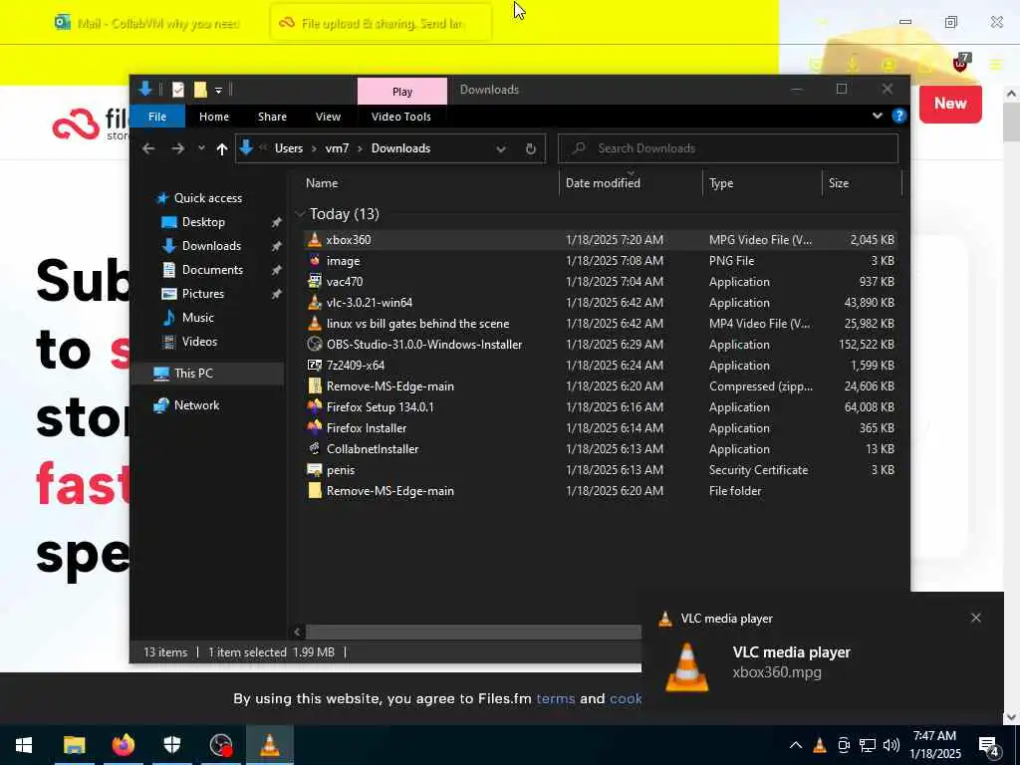The image size is (1020, 765).
Task: Switch to File upload & sharing browser tab
Action: (x=381, y=24)
